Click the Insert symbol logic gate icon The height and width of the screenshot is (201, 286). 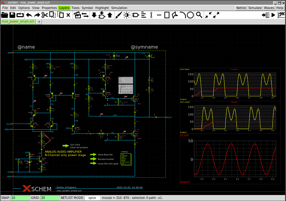click(x=136, y=15)
